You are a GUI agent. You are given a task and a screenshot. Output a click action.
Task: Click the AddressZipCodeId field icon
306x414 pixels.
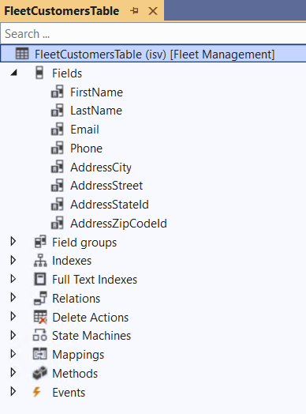coord(58,223)
